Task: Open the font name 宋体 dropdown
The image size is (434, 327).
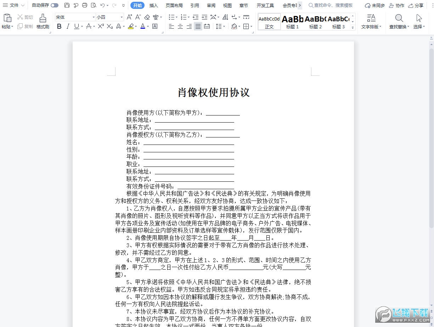Action: tap(94, 17)
